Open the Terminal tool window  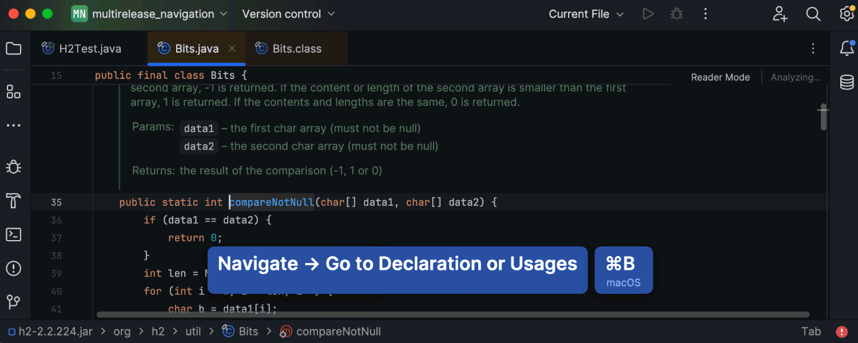(13, 234)
